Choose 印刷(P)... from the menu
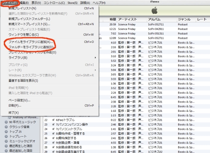The height and width of the screenshot is (153, 210). [51, 106]
